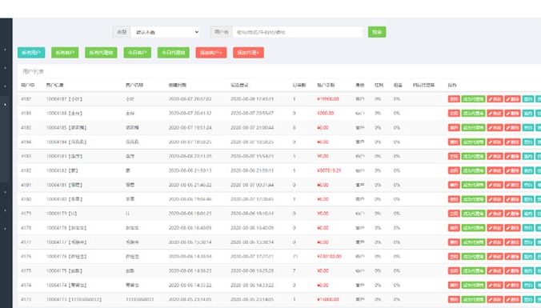
Task: Click the user ID cell 4182
Action: [26, 170]
